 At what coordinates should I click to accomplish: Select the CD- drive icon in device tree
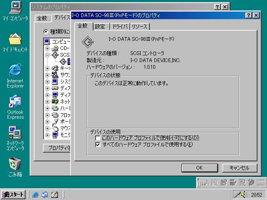(55, 48)
